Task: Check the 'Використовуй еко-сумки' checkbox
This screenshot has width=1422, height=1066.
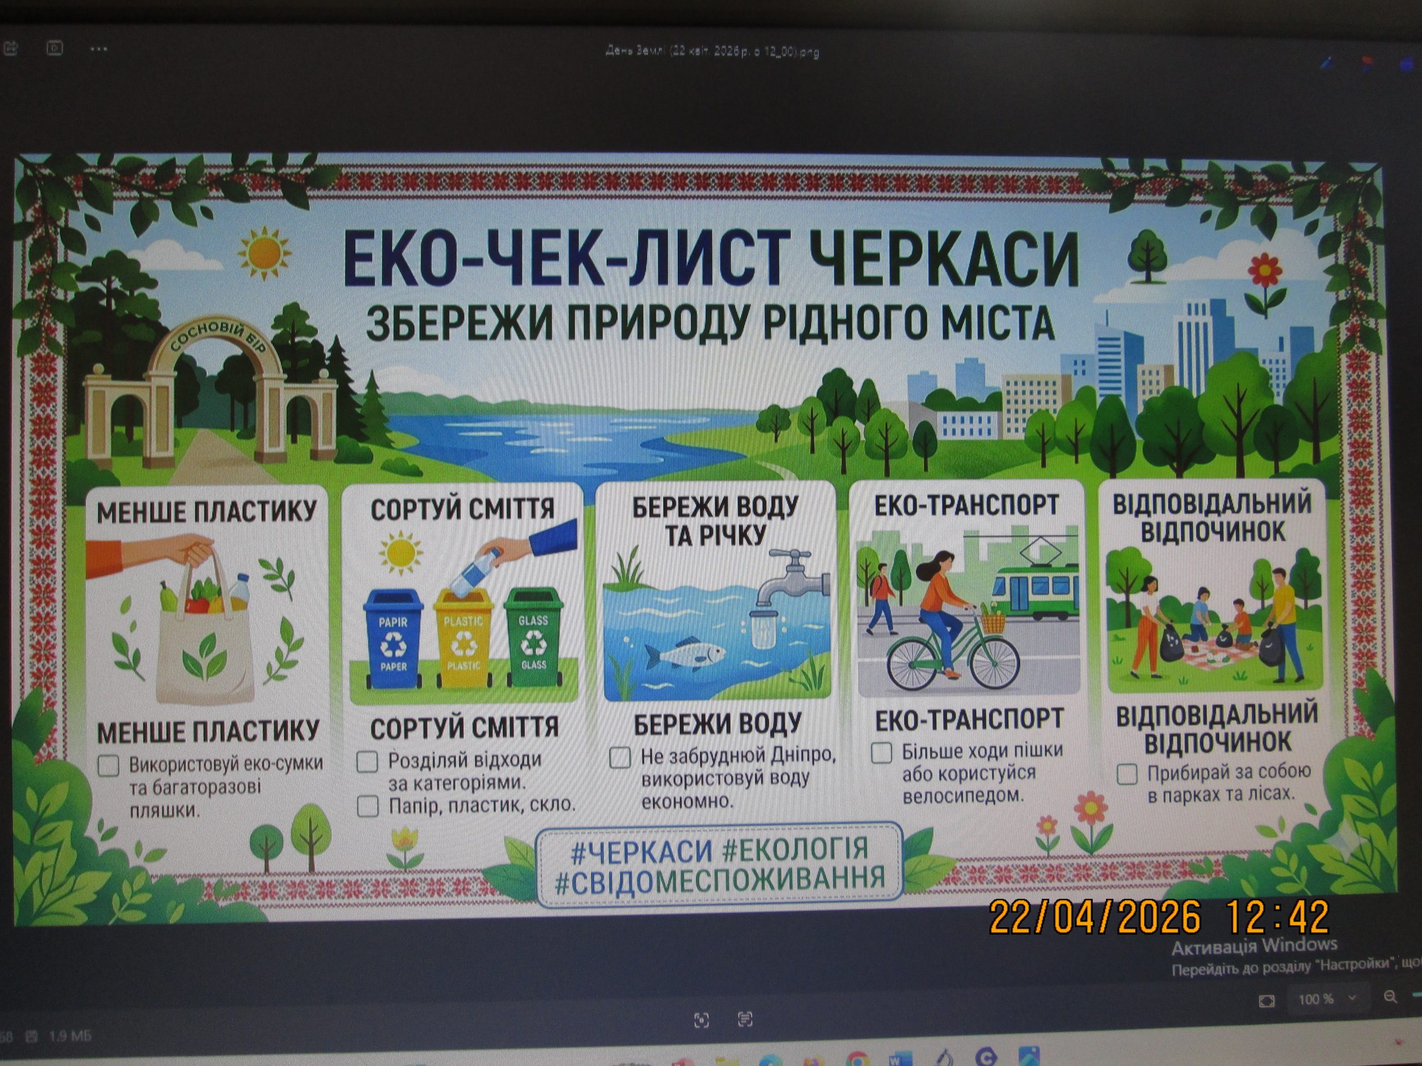Action: click(x=108, y=766)
